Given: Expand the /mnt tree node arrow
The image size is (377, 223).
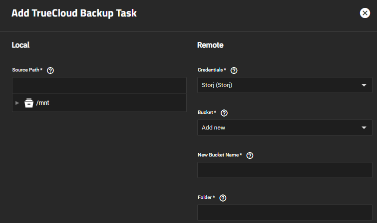Looking at the screenshot, I should coord(17,103).
